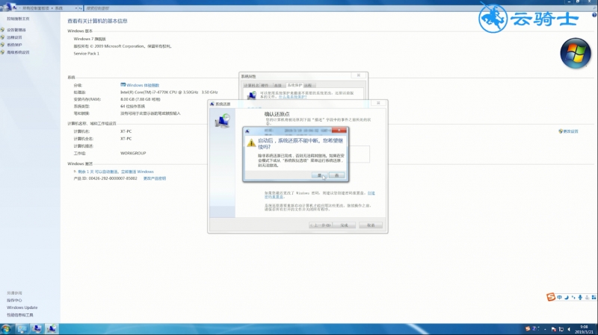Click the network tray icon
This screenshot has height=335, width=598.
point(561,329)
